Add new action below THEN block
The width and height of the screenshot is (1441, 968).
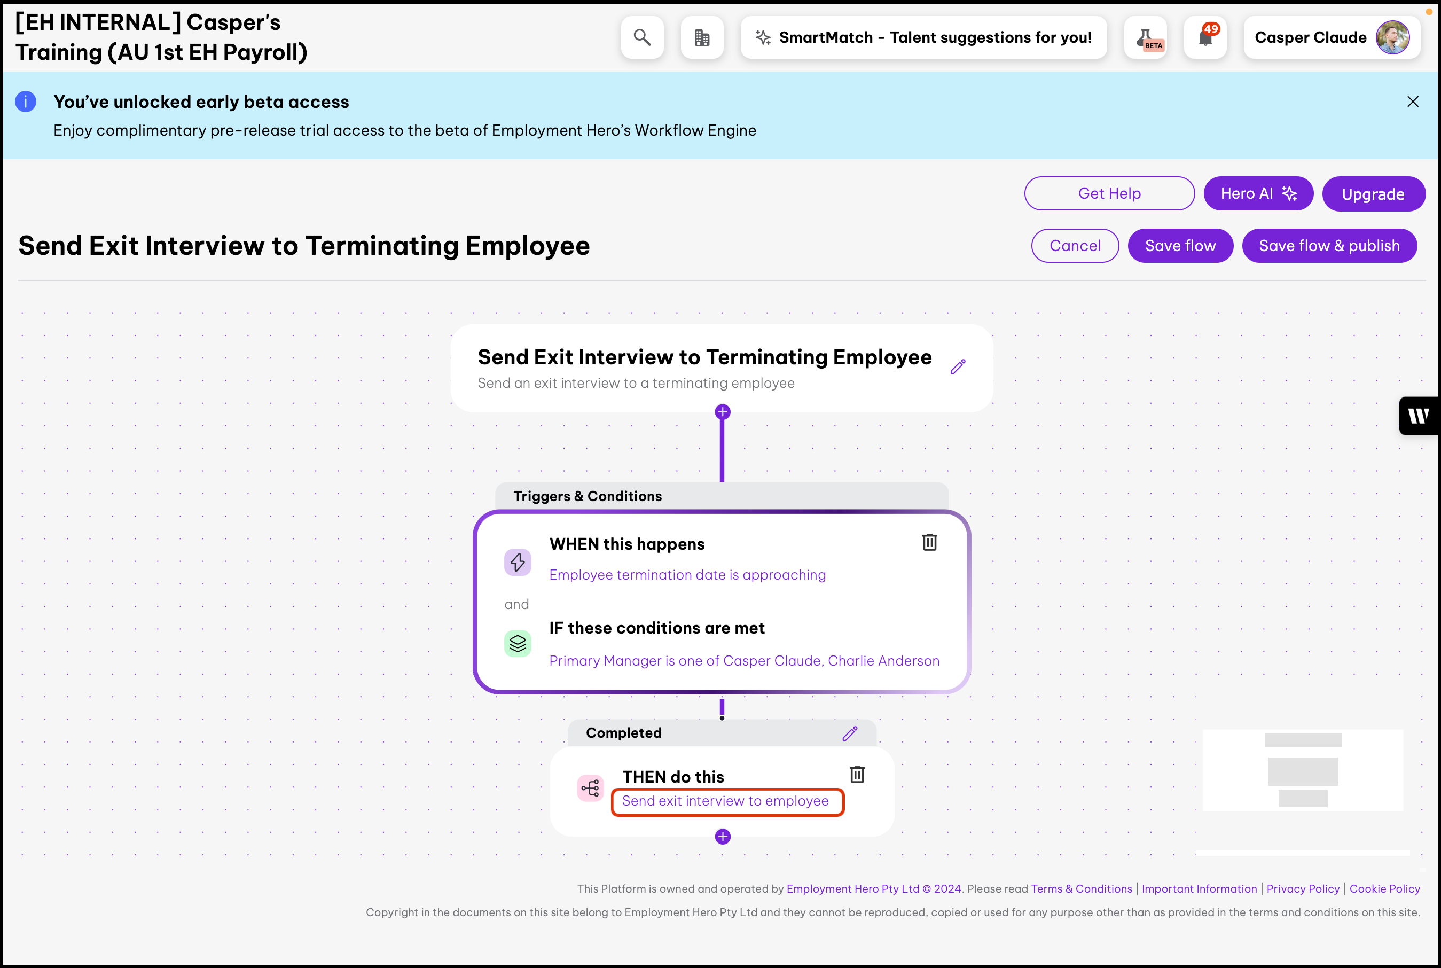point(723,837)
